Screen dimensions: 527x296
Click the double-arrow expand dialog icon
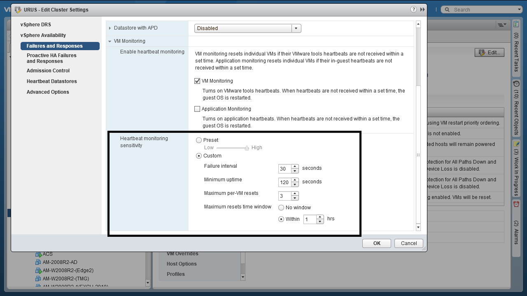tap(422, 9)
